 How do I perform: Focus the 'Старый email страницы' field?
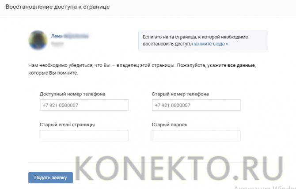tap(84, 136)
